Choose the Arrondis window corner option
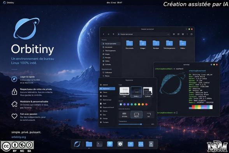Screen dimensions: 229x153 [x=125, y=114]
